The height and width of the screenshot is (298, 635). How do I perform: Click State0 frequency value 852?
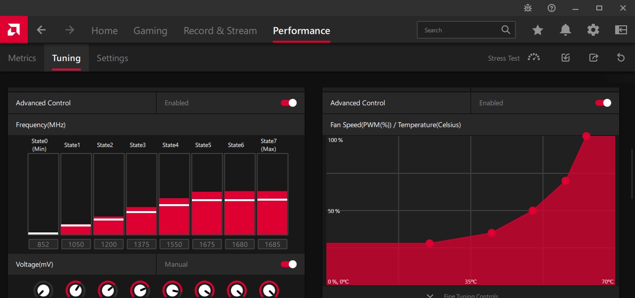click(43, 244)
